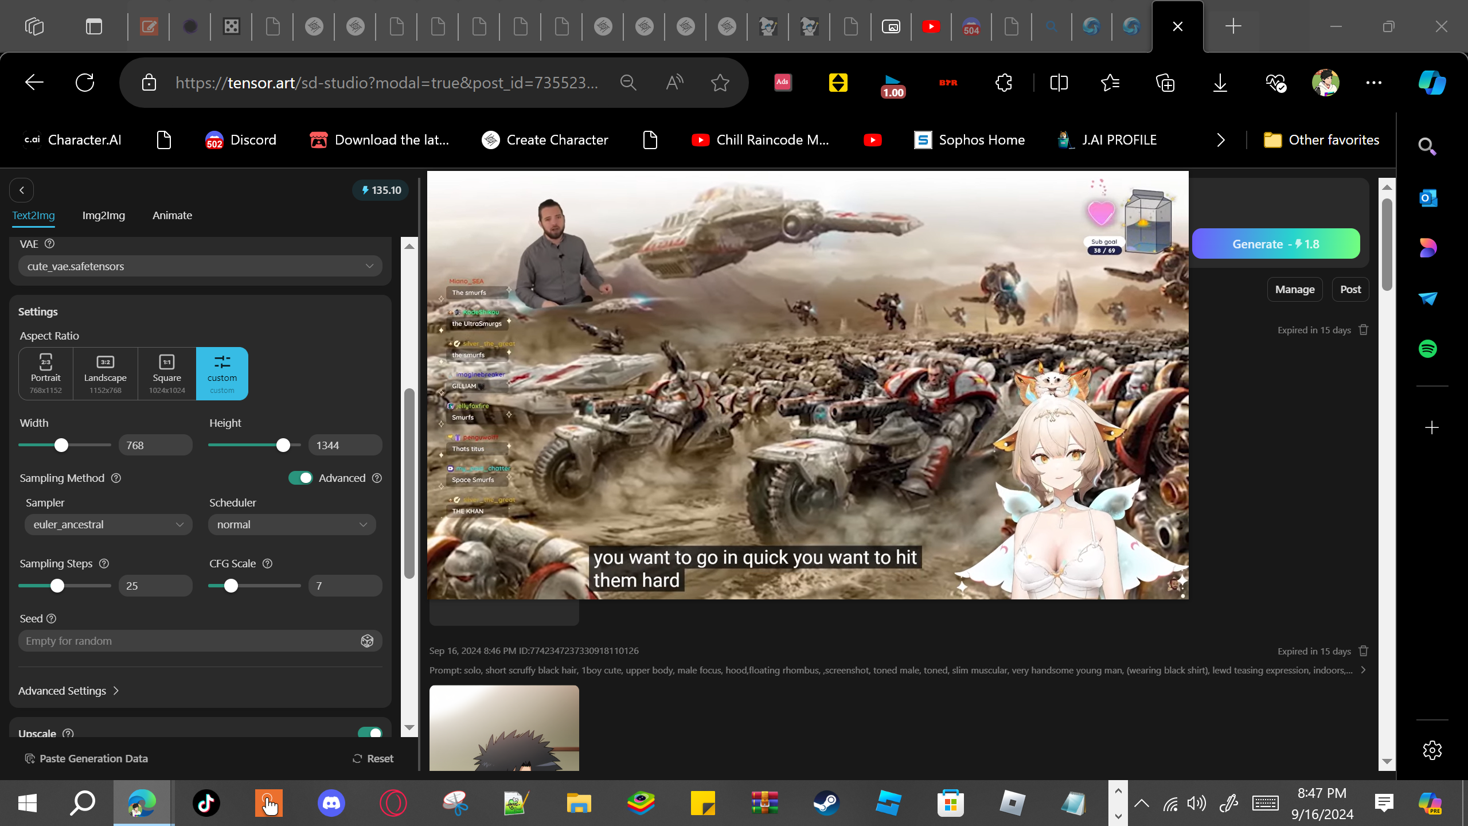
Task: Disable the Advanced sampling toggle
Action: tap(300, 478)
